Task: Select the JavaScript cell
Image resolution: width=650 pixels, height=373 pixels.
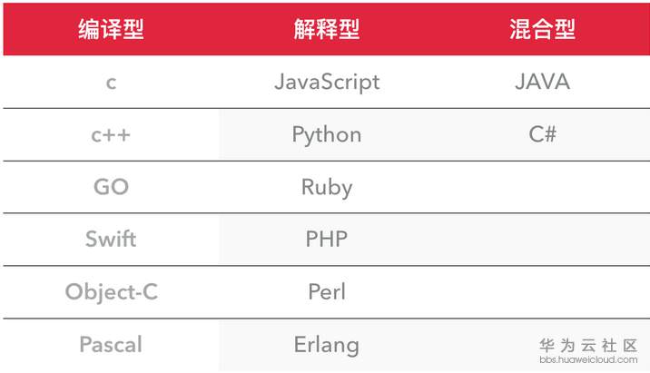Action: pos(327,83)
